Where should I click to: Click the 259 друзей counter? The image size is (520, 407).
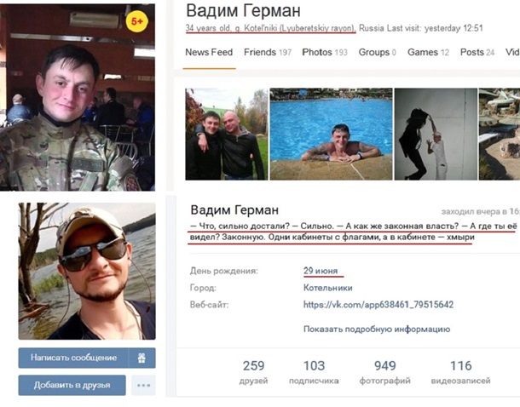[x=253, y=372]
